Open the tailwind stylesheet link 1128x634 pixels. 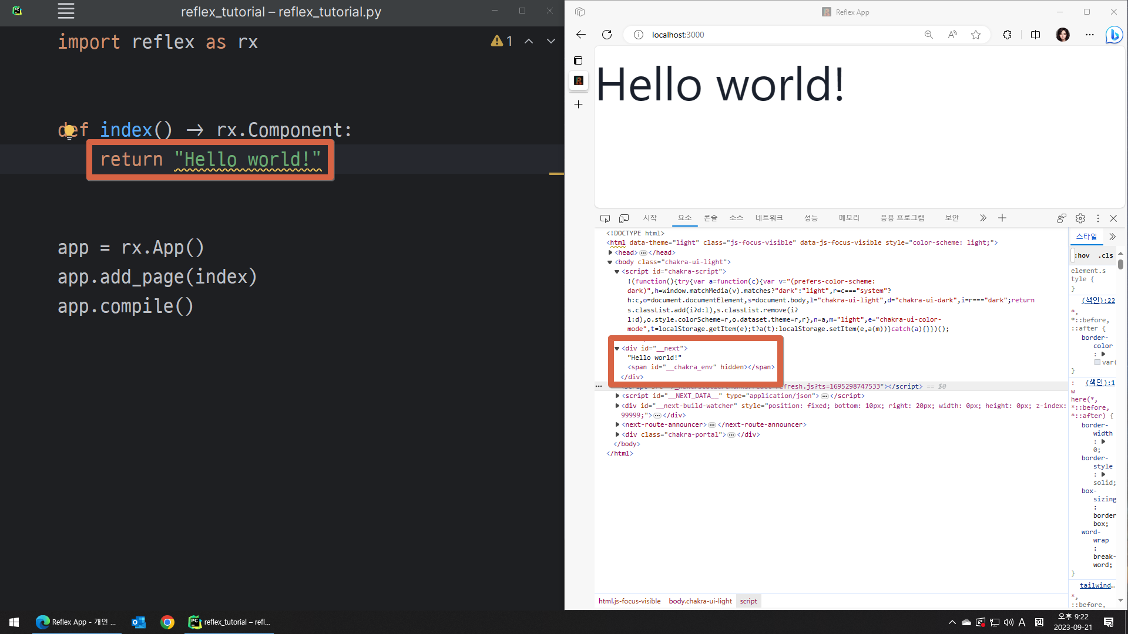[1096, 585]
